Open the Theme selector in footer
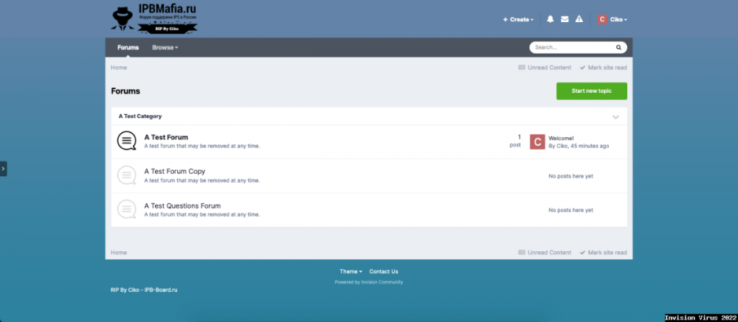738x322 pixels. pos(351,271)
